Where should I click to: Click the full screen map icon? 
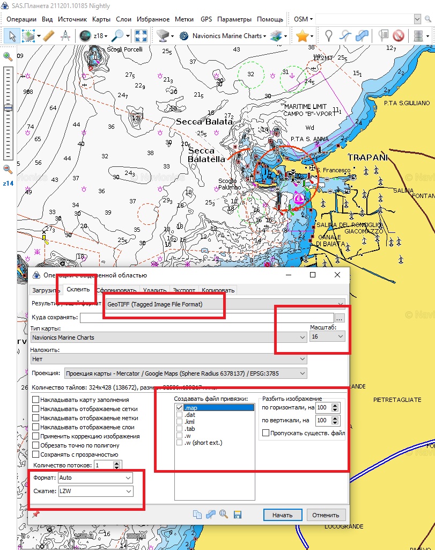(141, 36)
